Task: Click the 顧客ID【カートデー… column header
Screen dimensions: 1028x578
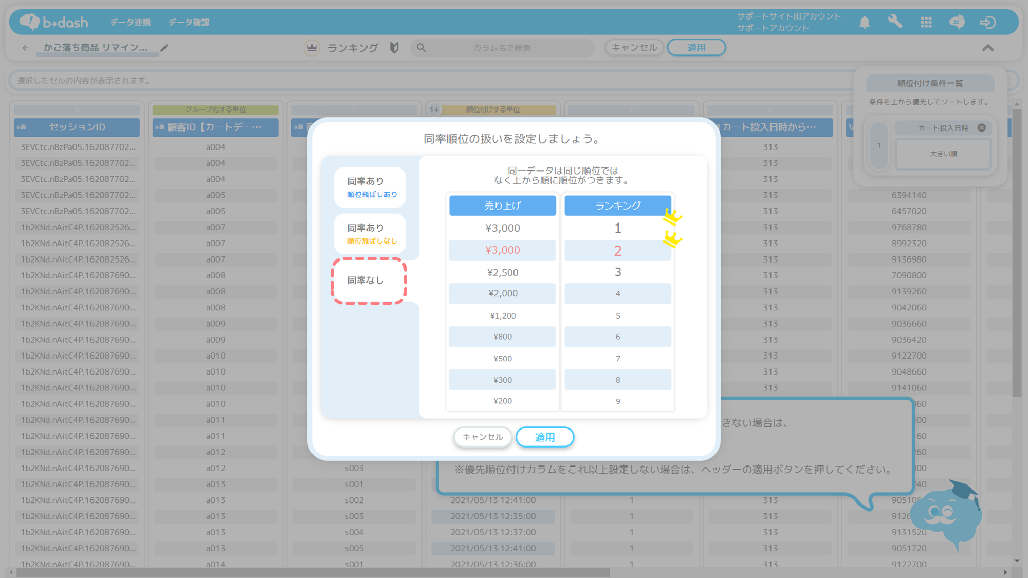Action: [215, 127]
